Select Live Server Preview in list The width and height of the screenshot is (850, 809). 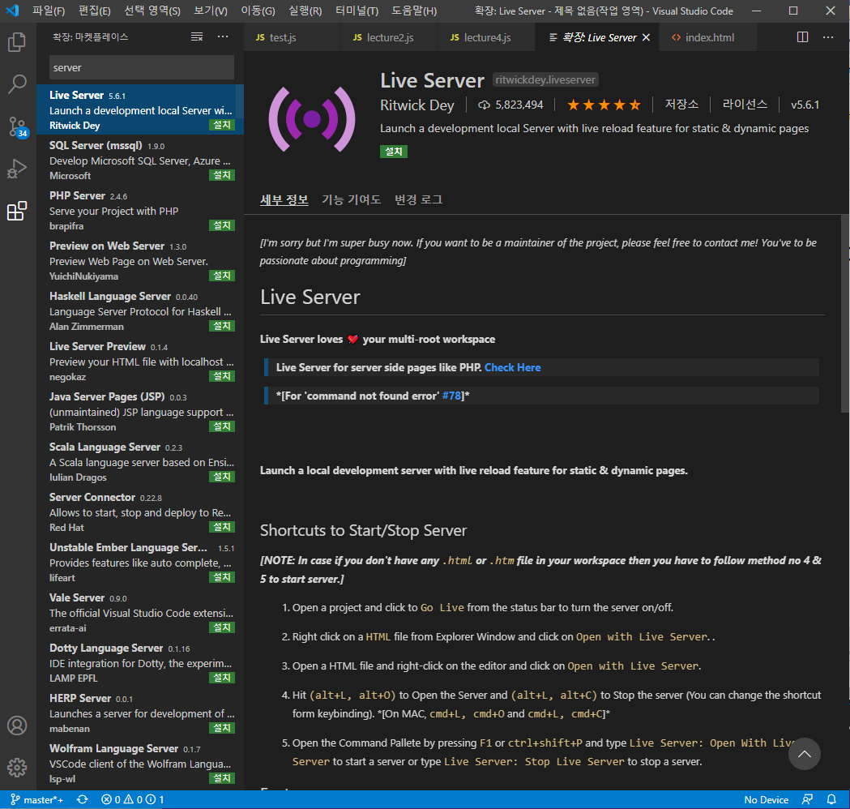140,361
